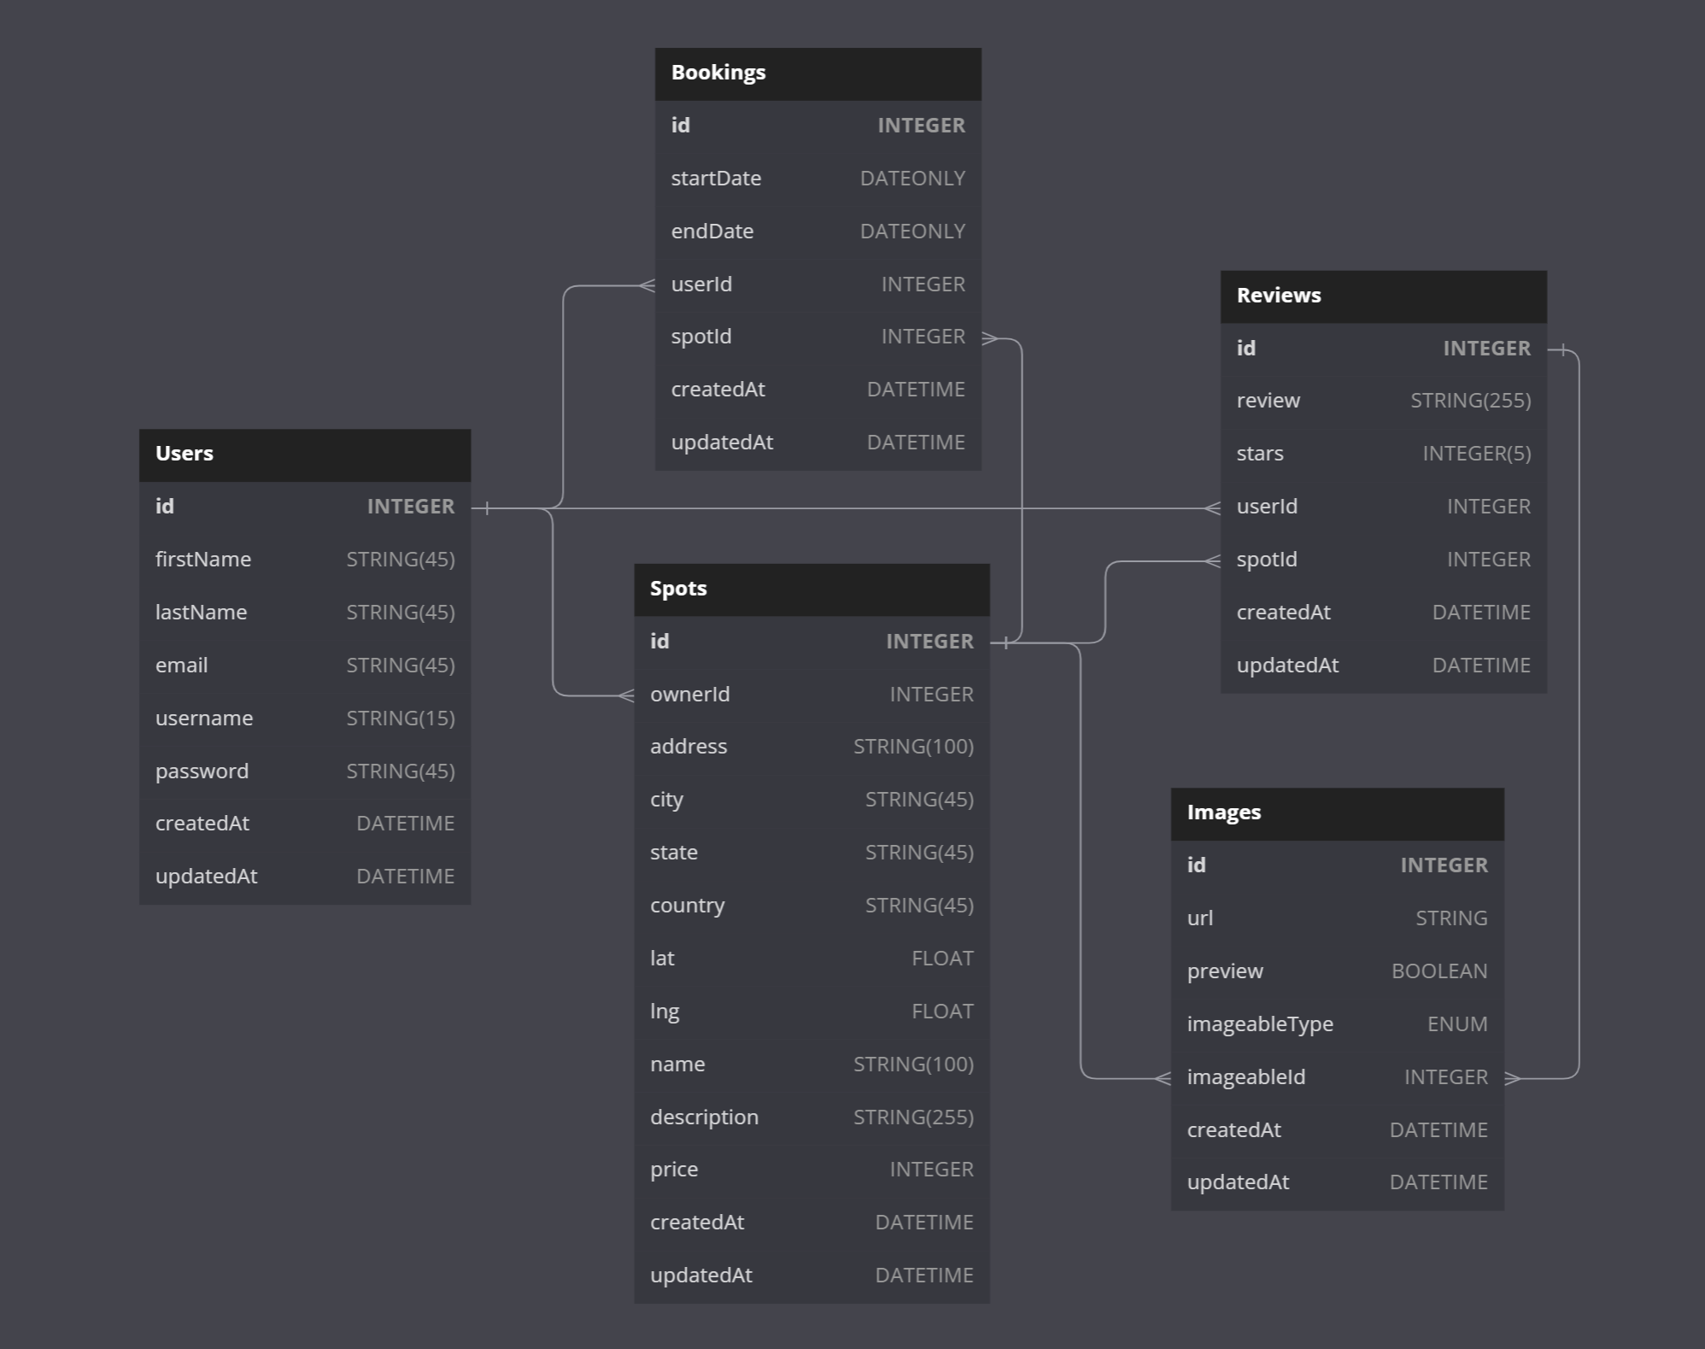This screenshot has width=1705, height=1349.
Task: Click the Users table header
Action: click(x=304, y=455)
